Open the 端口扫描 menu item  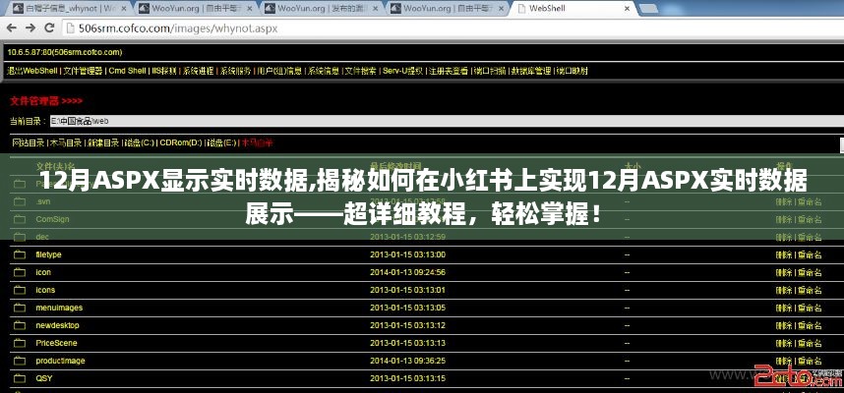click(489, 71)
